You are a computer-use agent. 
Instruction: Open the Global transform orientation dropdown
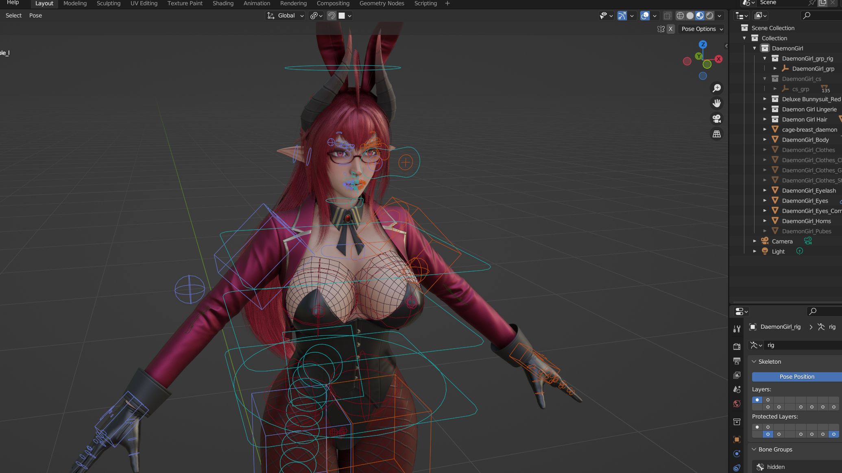pyautogui.click(x=286, y=15)
